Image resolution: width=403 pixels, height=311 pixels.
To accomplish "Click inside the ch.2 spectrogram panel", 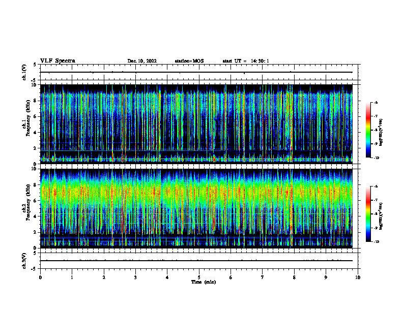I will [x=196, y=208].
